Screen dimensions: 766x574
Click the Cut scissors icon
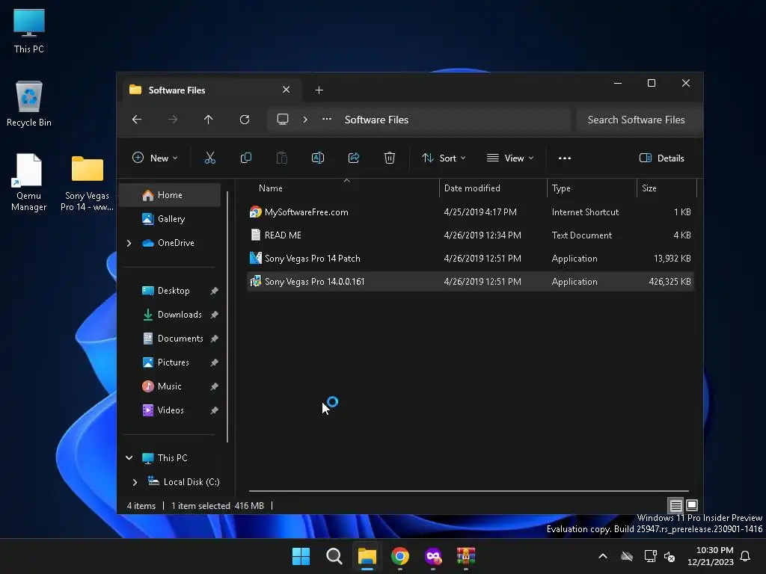(209, 158)
